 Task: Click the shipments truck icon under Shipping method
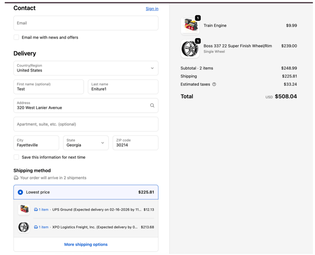click(x=16, y=178)
